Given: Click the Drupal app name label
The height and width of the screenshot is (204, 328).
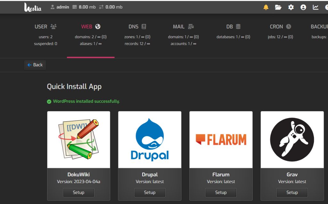Looking at the screenshot, I should click(x=150, y=175).
